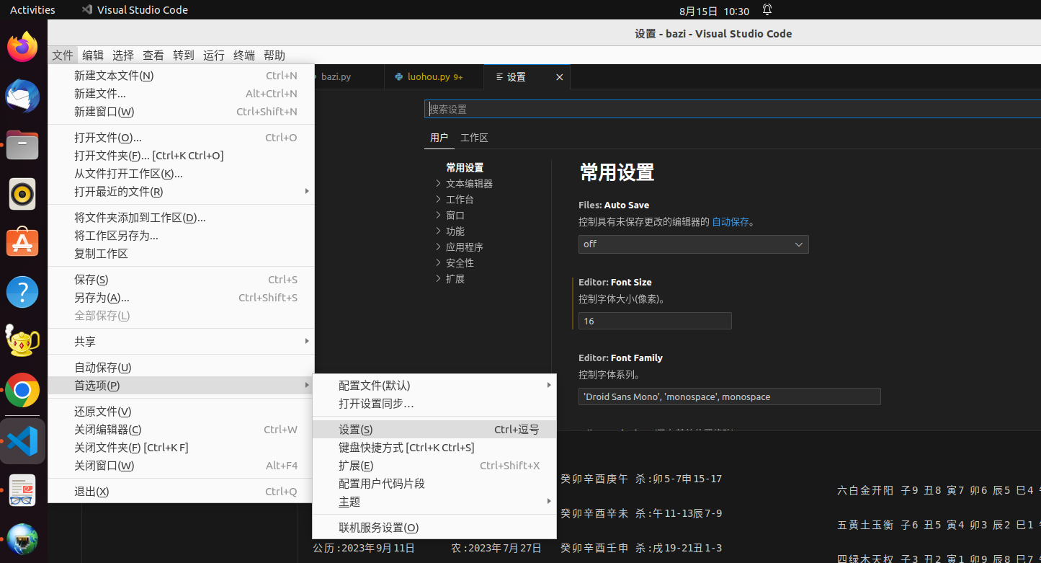The width and height of the screenshot is (1041, 563).
Task: Select 配置用户代码片段 entry
Action: (x=434, y=484)
